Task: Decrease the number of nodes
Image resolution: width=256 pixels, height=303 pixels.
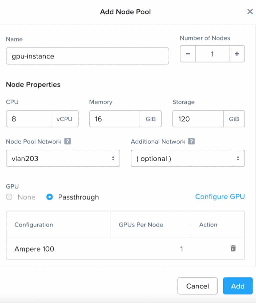Action: (188, 54)
